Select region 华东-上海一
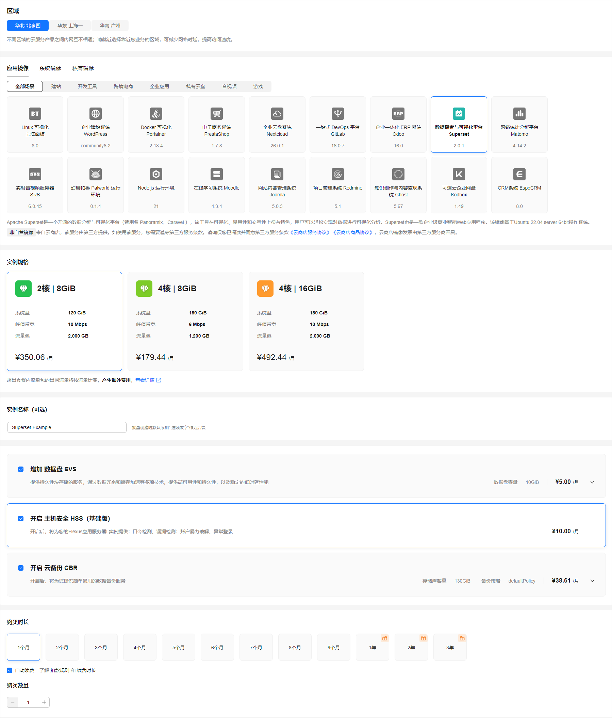This screenshot has width=612, height=718. pos(70,26)
